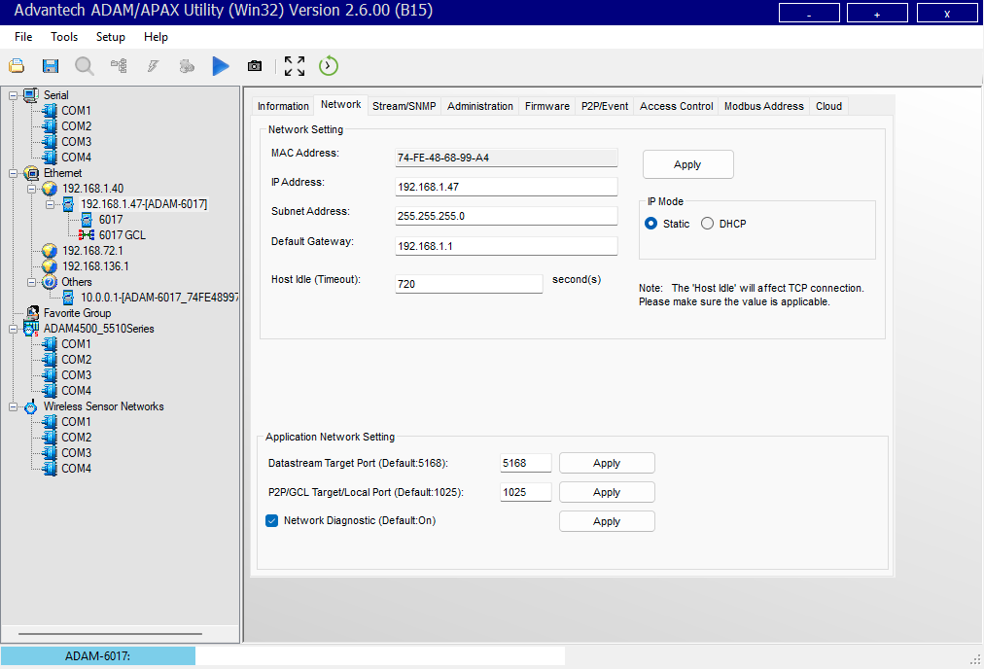Screen dimensions: 984x669
Task: Open the Help menu
Action: pyautogui.click(x=156, y=37)
